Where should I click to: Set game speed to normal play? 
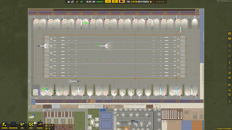tap(159, 2)
